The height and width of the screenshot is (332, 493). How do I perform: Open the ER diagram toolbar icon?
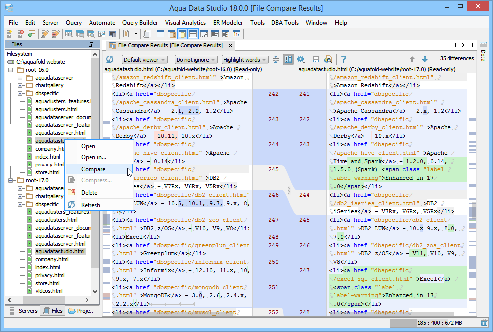pos(226,33)
